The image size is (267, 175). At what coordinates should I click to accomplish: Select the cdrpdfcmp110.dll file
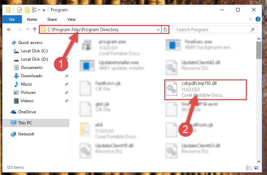click(x=206, y=89)
